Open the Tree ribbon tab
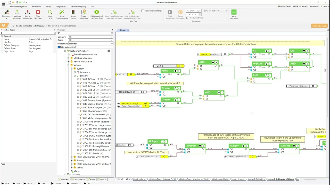The height and width of the screenshot is (185, 330). point(93,6)
